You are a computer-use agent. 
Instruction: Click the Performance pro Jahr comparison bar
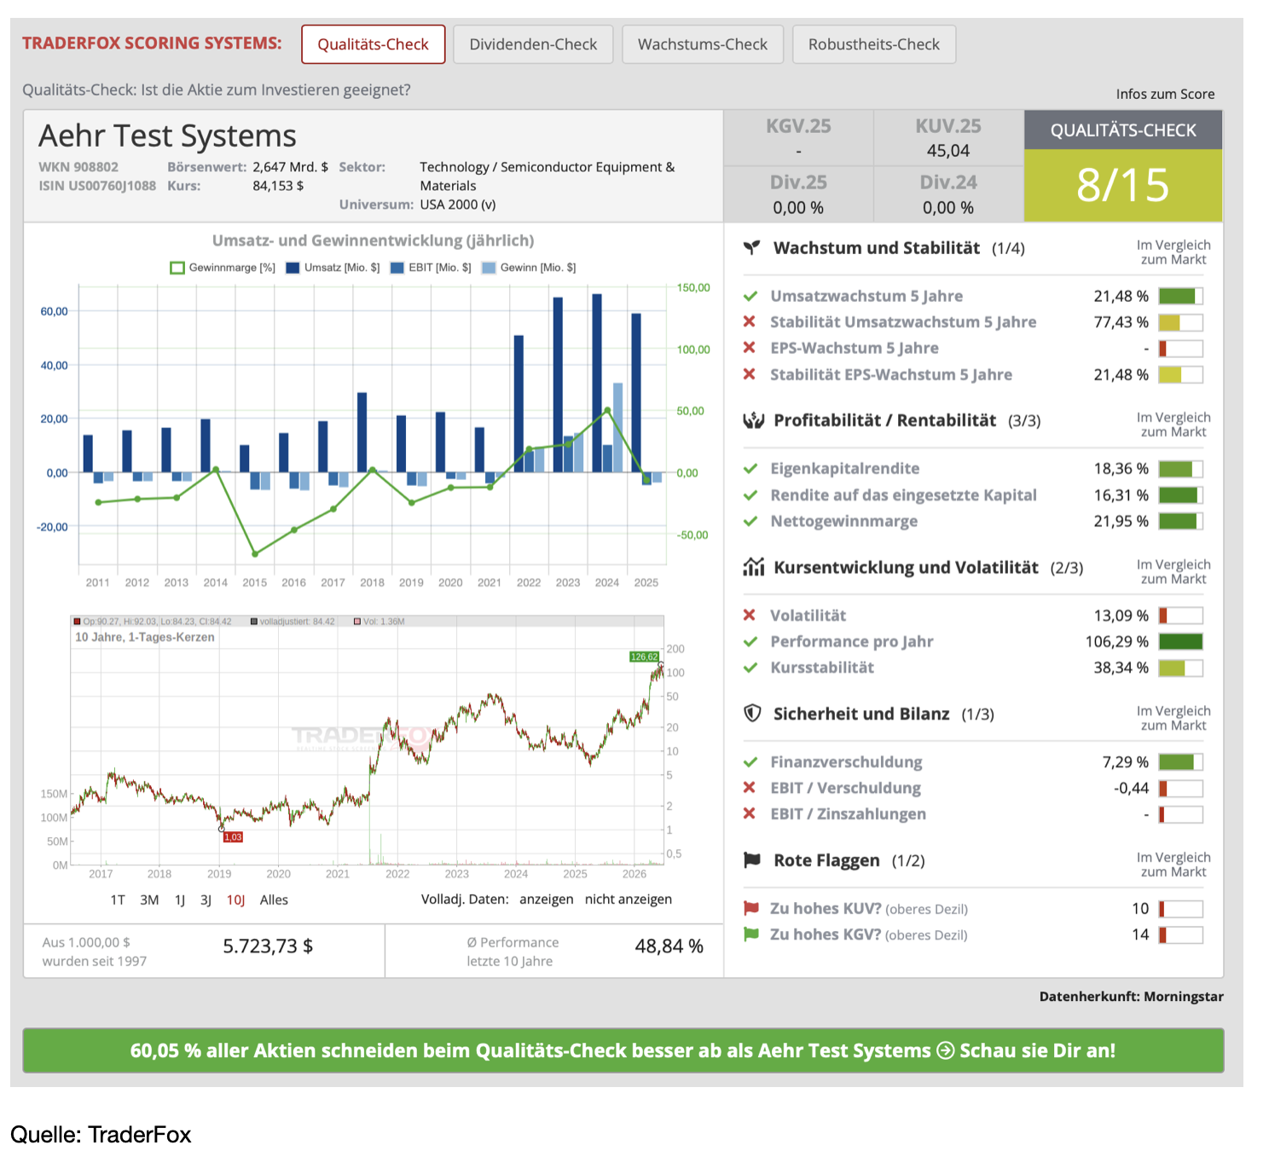pos(1180,642)
